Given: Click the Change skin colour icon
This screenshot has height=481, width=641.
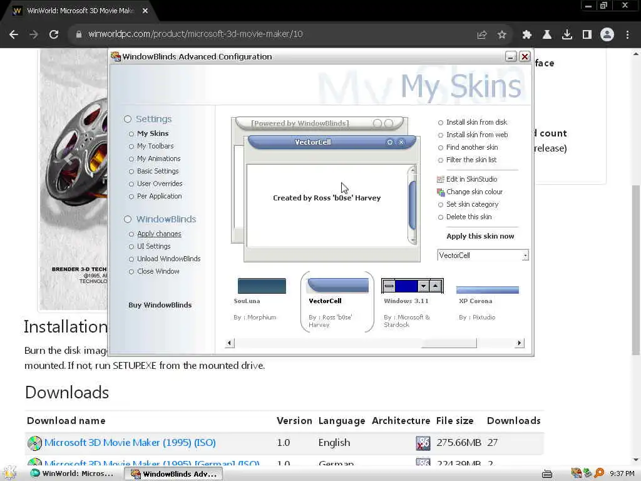Looking at the screenshot, I should (440, 192).
